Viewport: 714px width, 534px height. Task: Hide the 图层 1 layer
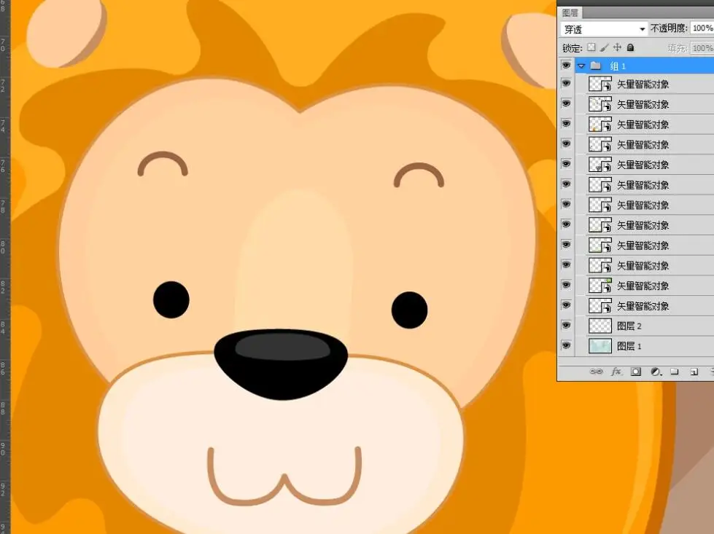click(566, 346)
